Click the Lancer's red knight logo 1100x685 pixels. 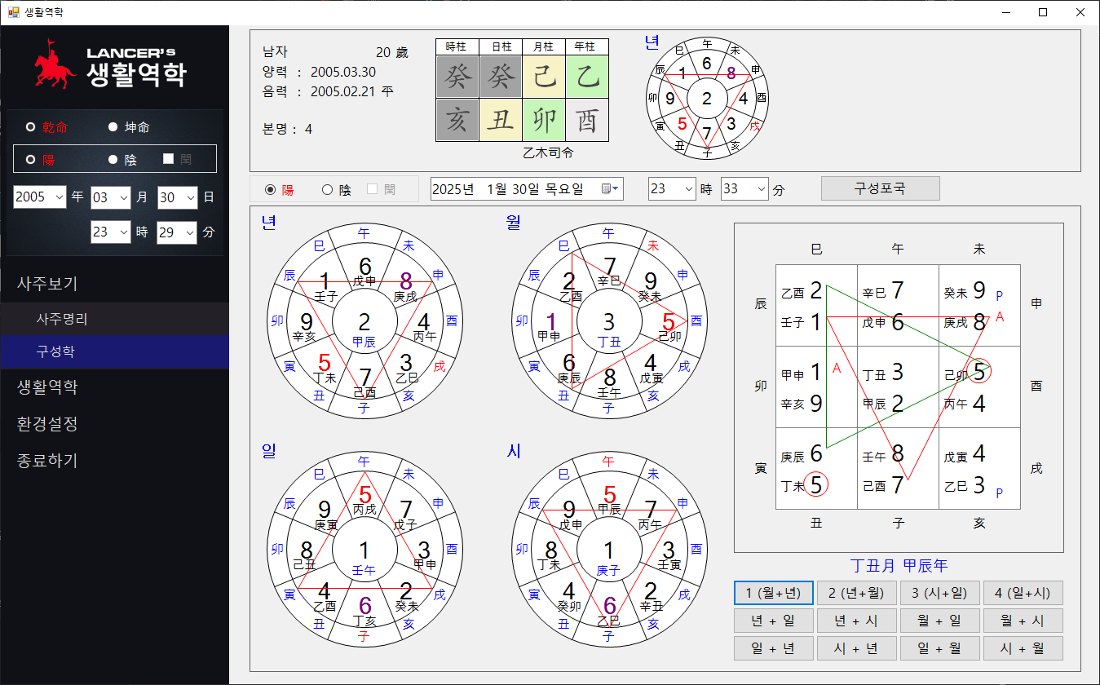point(55,65)
